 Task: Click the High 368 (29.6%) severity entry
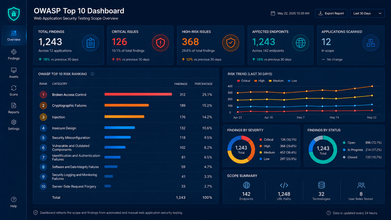(278, 146)
